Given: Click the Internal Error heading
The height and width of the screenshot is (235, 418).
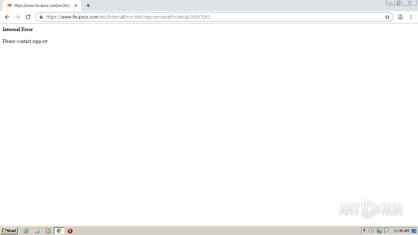Looking at the screenshot, I should coord(18,29).
